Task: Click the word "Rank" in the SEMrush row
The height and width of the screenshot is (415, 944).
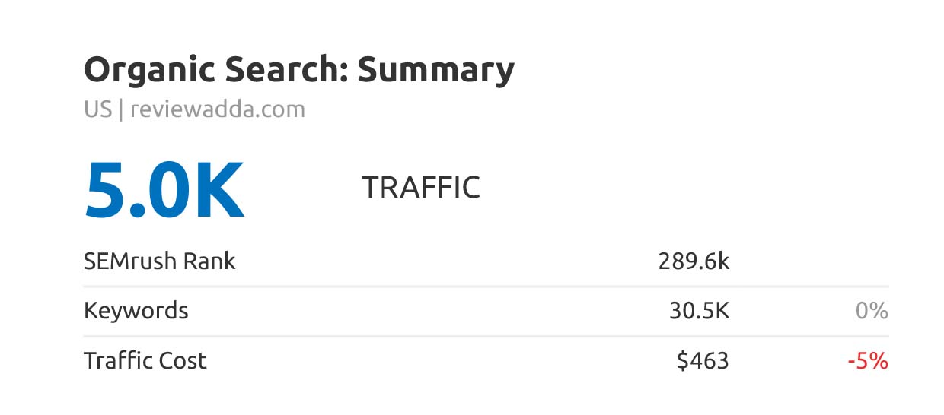Action: pos(211,261)
